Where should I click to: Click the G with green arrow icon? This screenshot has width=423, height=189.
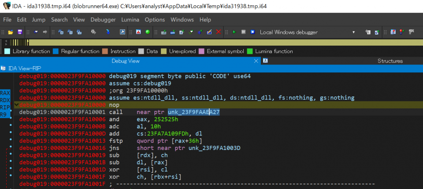[x=377, y=32]
